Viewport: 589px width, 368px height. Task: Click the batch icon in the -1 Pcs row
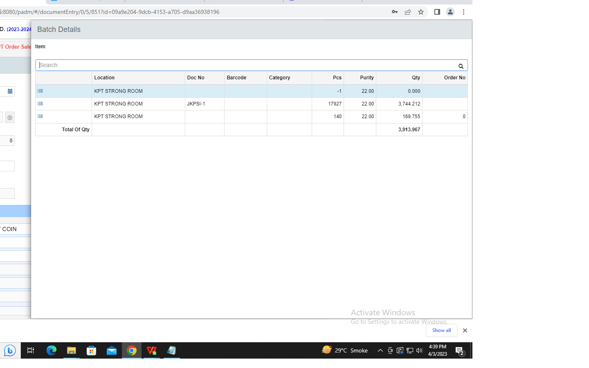click(x=40, y=91)
